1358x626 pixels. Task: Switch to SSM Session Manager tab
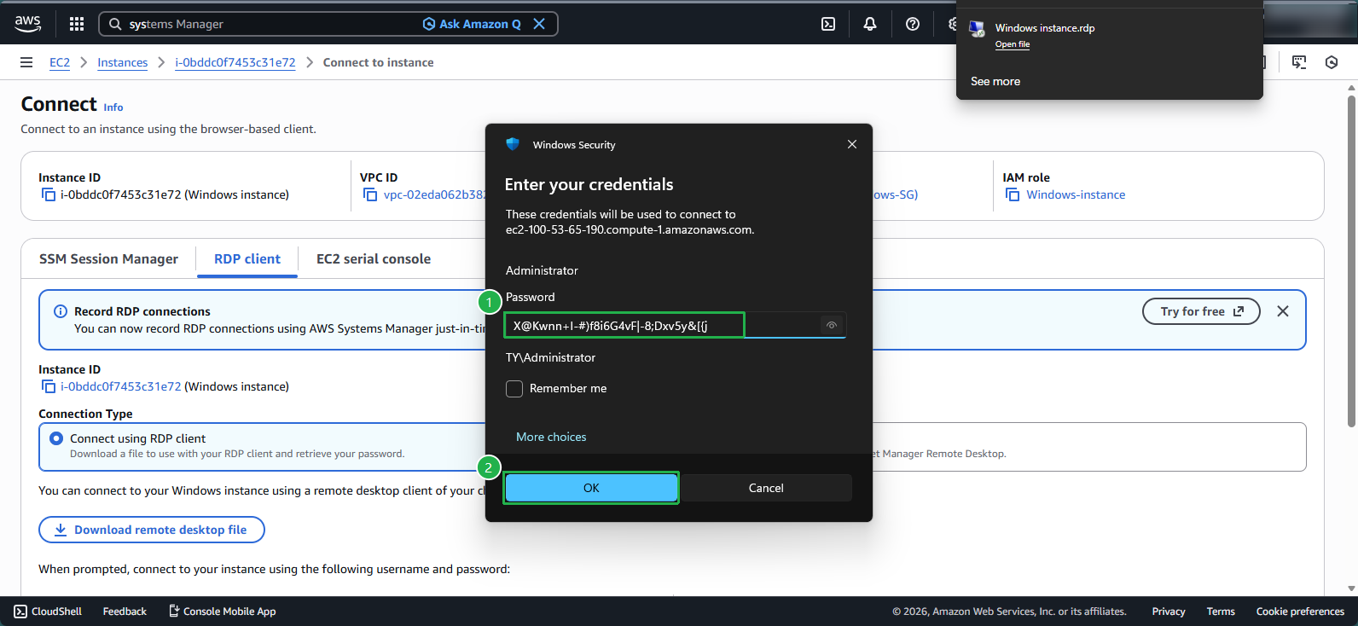(108, 259)
